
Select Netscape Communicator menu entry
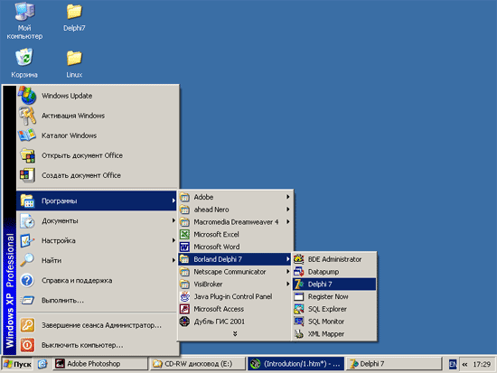235,272
